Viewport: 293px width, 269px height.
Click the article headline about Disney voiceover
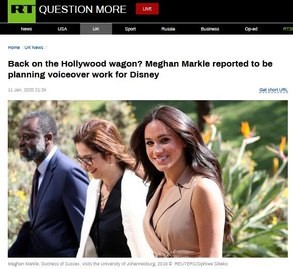tap(140, 69)
